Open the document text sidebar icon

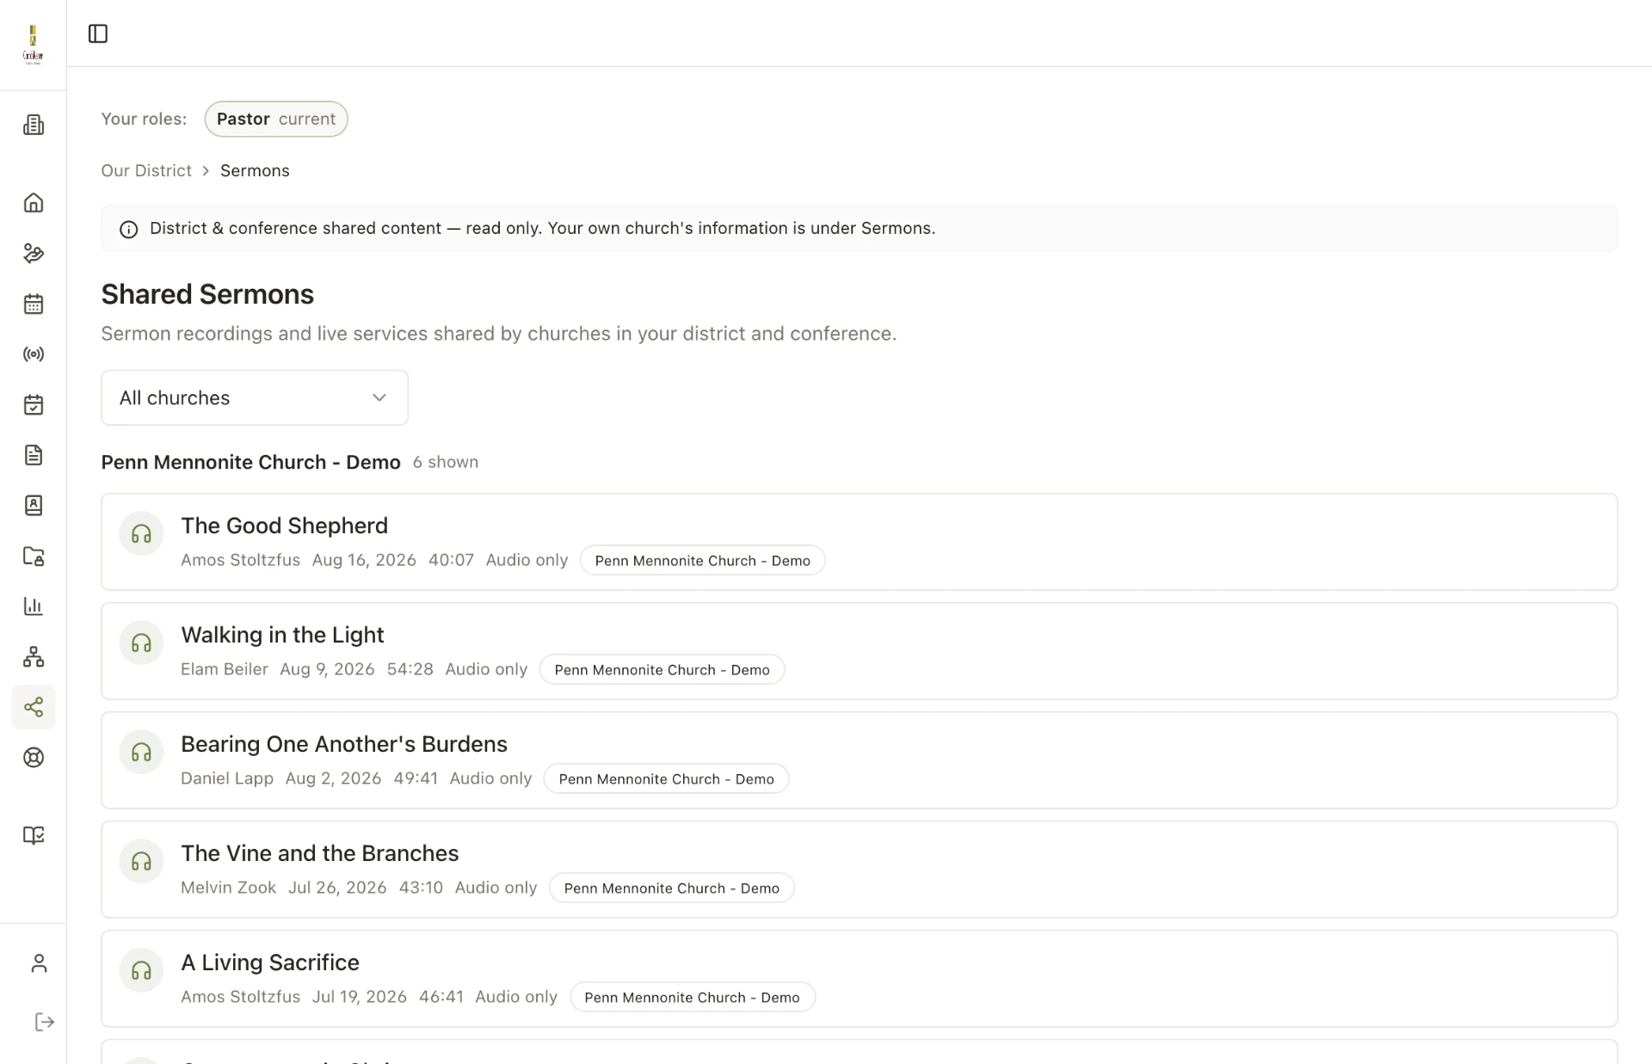[x=34, y=455]
